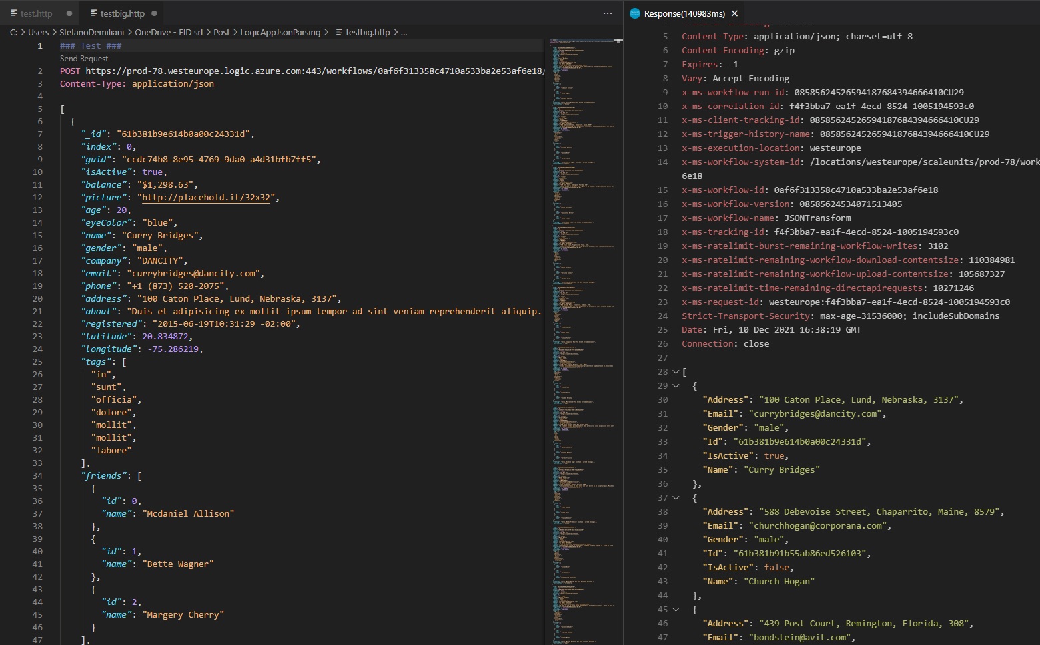
Task: Open the placehold.it/32x32 picture link
Action: point(206,198)
